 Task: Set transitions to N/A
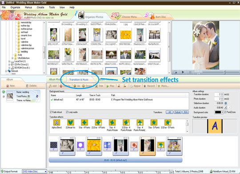click(185, 112)
